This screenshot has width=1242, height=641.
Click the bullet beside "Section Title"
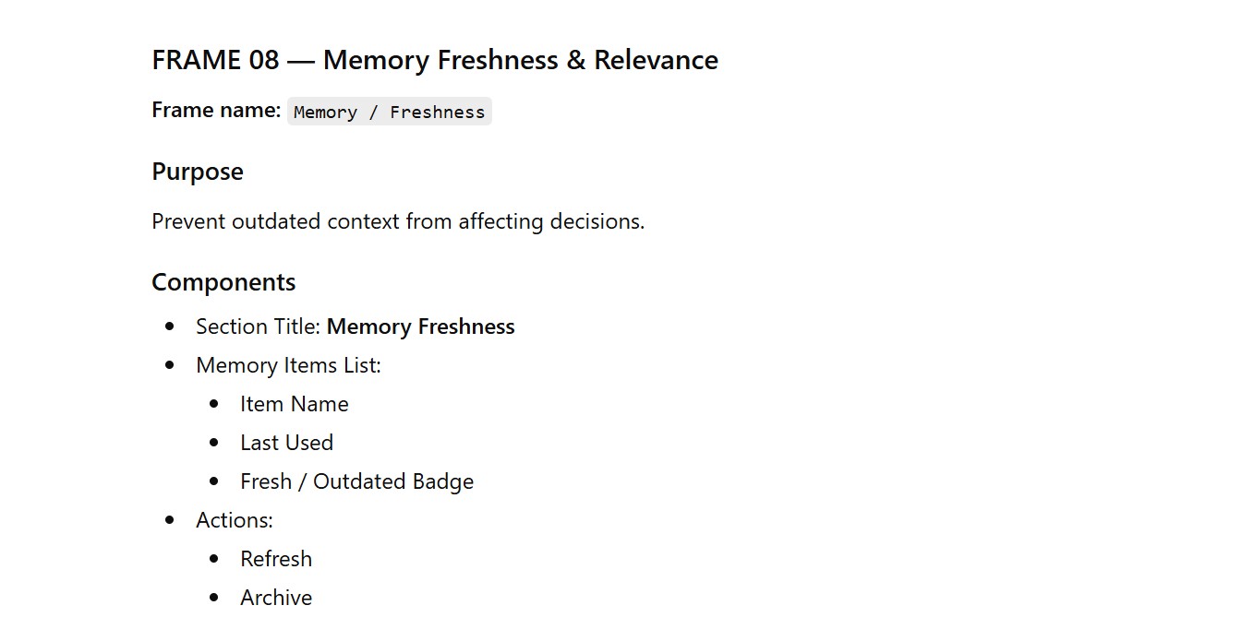tap(169, 326)
